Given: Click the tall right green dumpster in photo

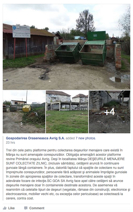Looking at the screenshot, I should pos(93,49).
